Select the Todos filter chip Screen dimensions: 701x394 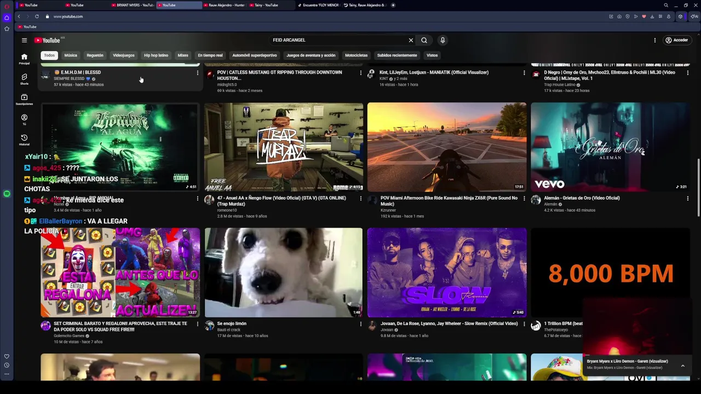pos(49,55)
